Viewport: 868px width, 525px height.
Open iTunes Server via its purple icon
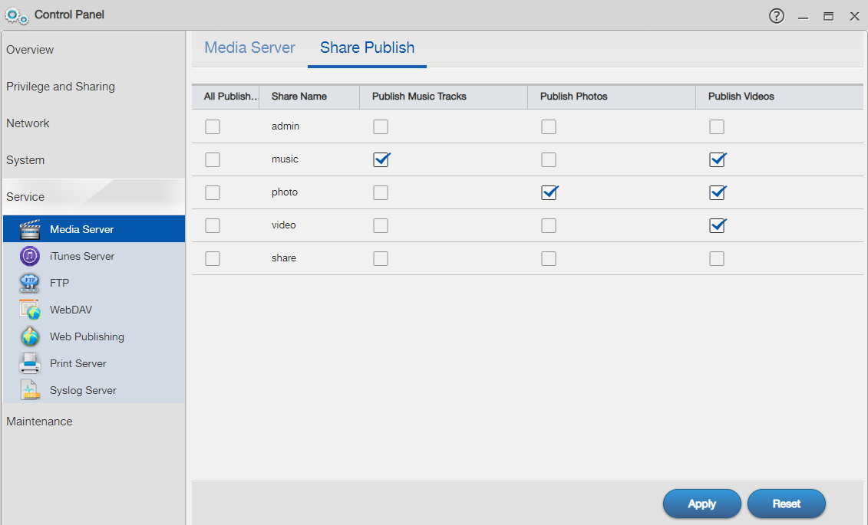pyautogui.click(x=30, y=256)
